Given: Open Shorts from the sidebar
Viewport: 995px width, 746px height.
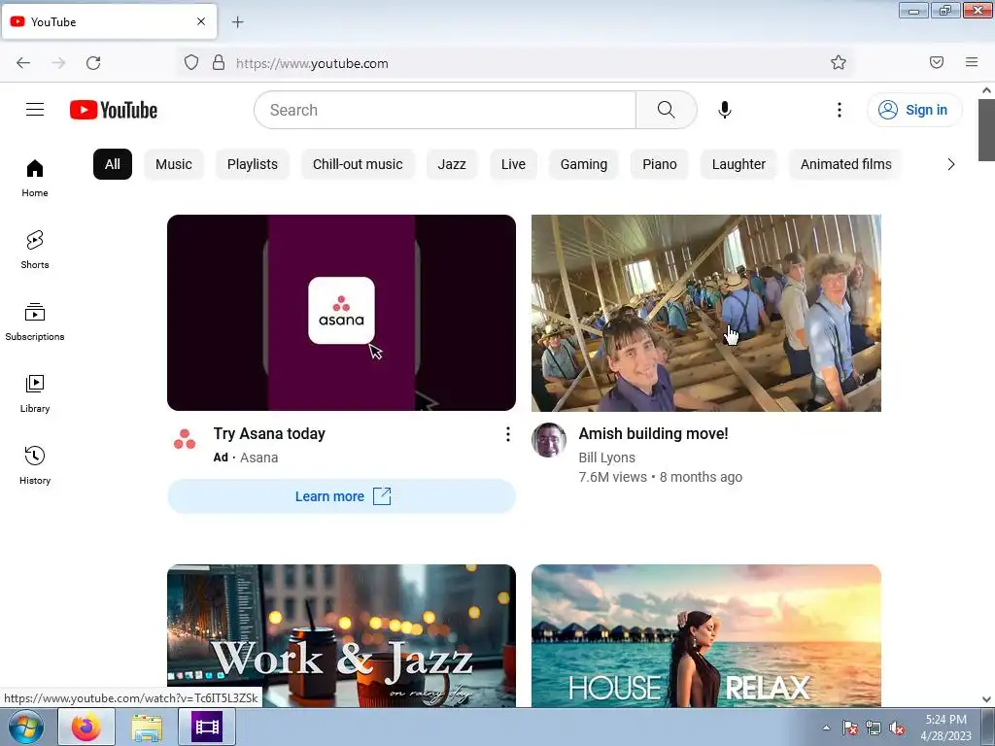Looking at the screenshot, I should [35, 250].
